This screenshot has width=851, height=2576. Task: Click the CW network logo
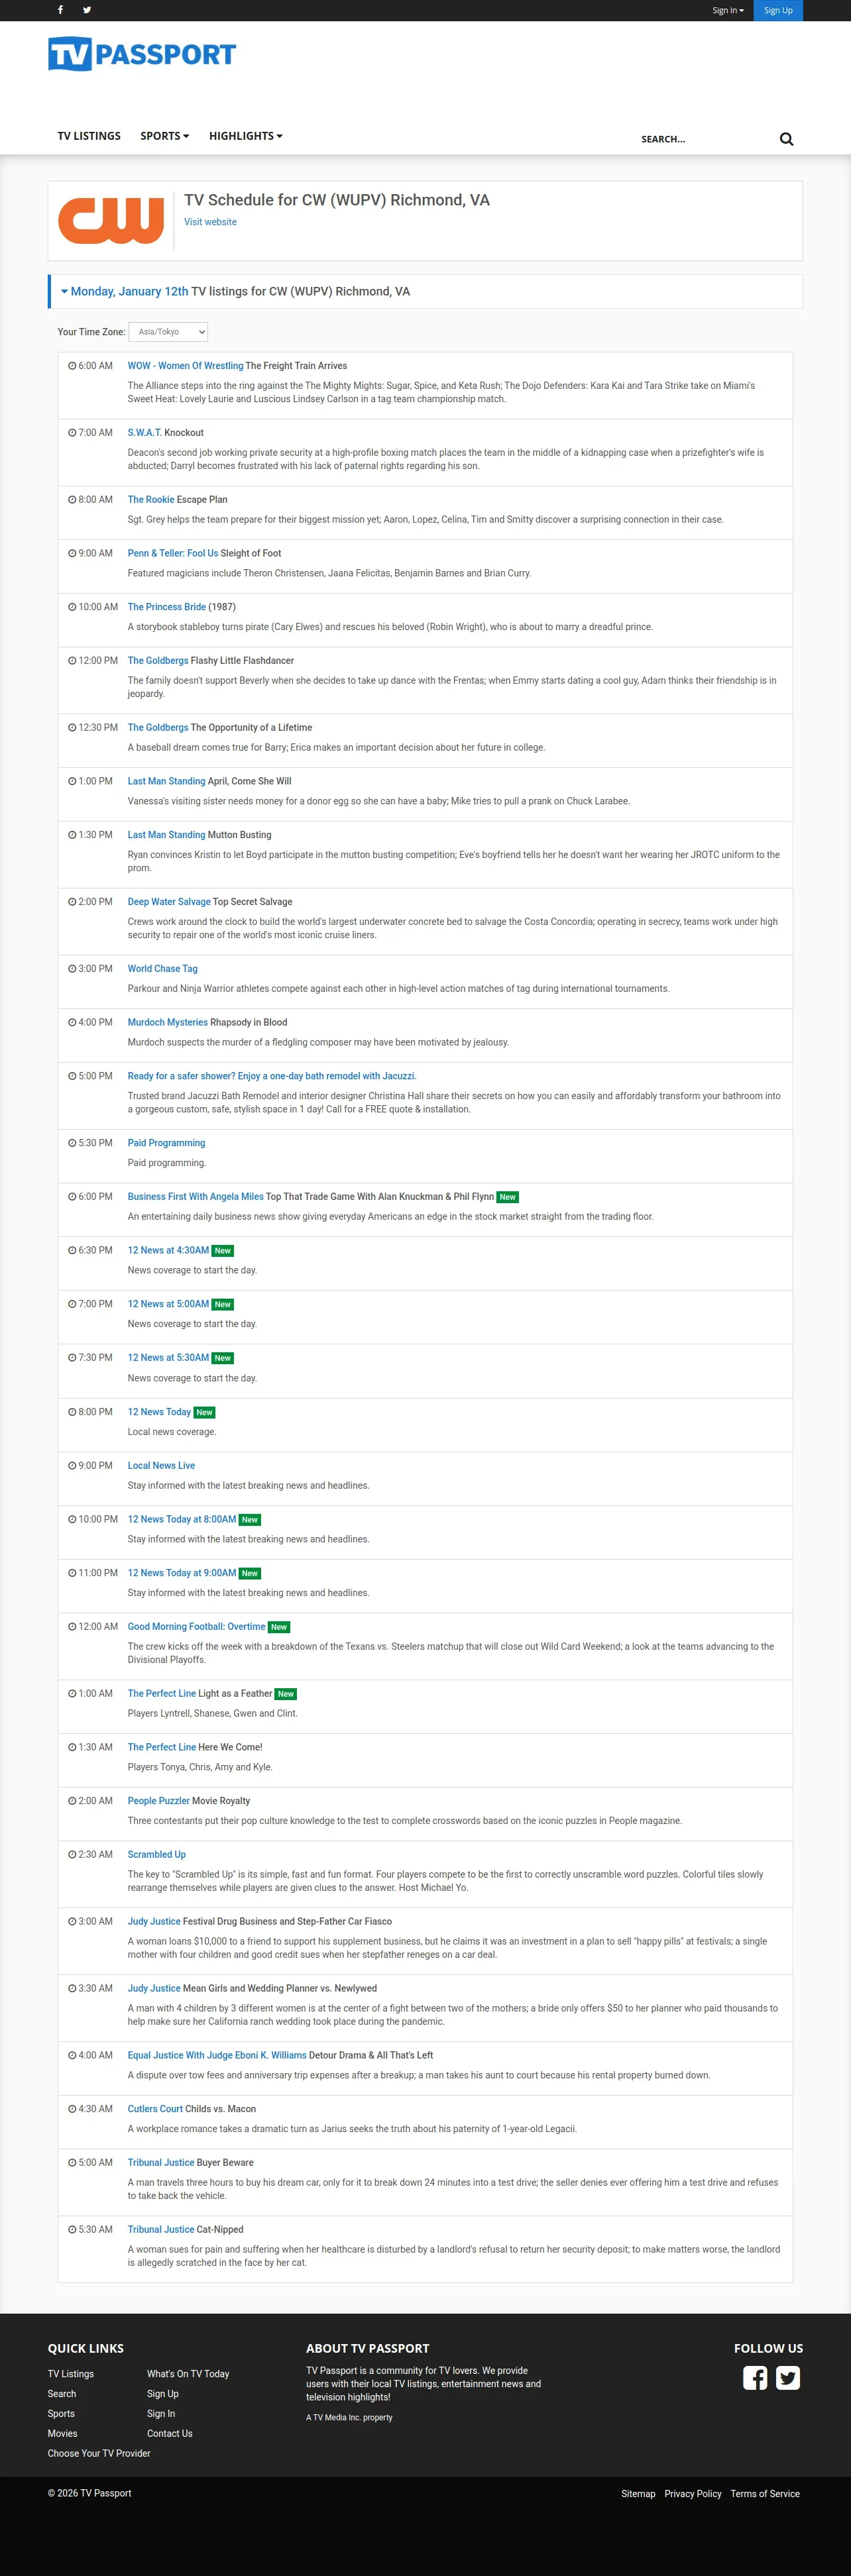[111, 220]
